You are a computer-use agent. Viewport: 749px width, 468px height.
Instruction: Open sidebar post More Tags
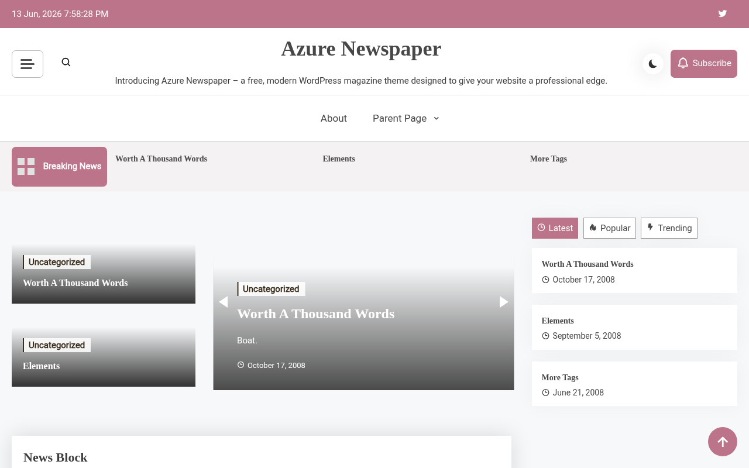coord(560,377)
